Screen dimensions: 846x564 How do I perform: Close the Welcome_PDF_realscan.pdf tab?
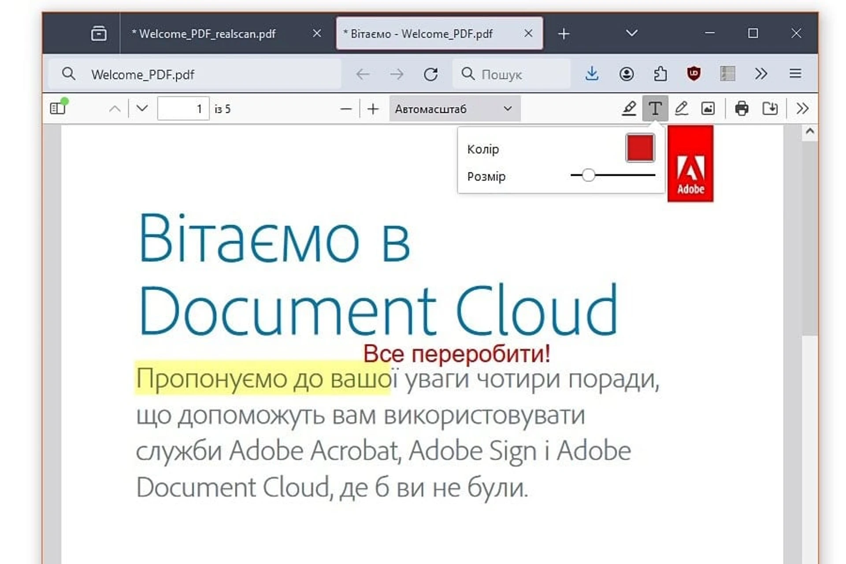[317, 33]
